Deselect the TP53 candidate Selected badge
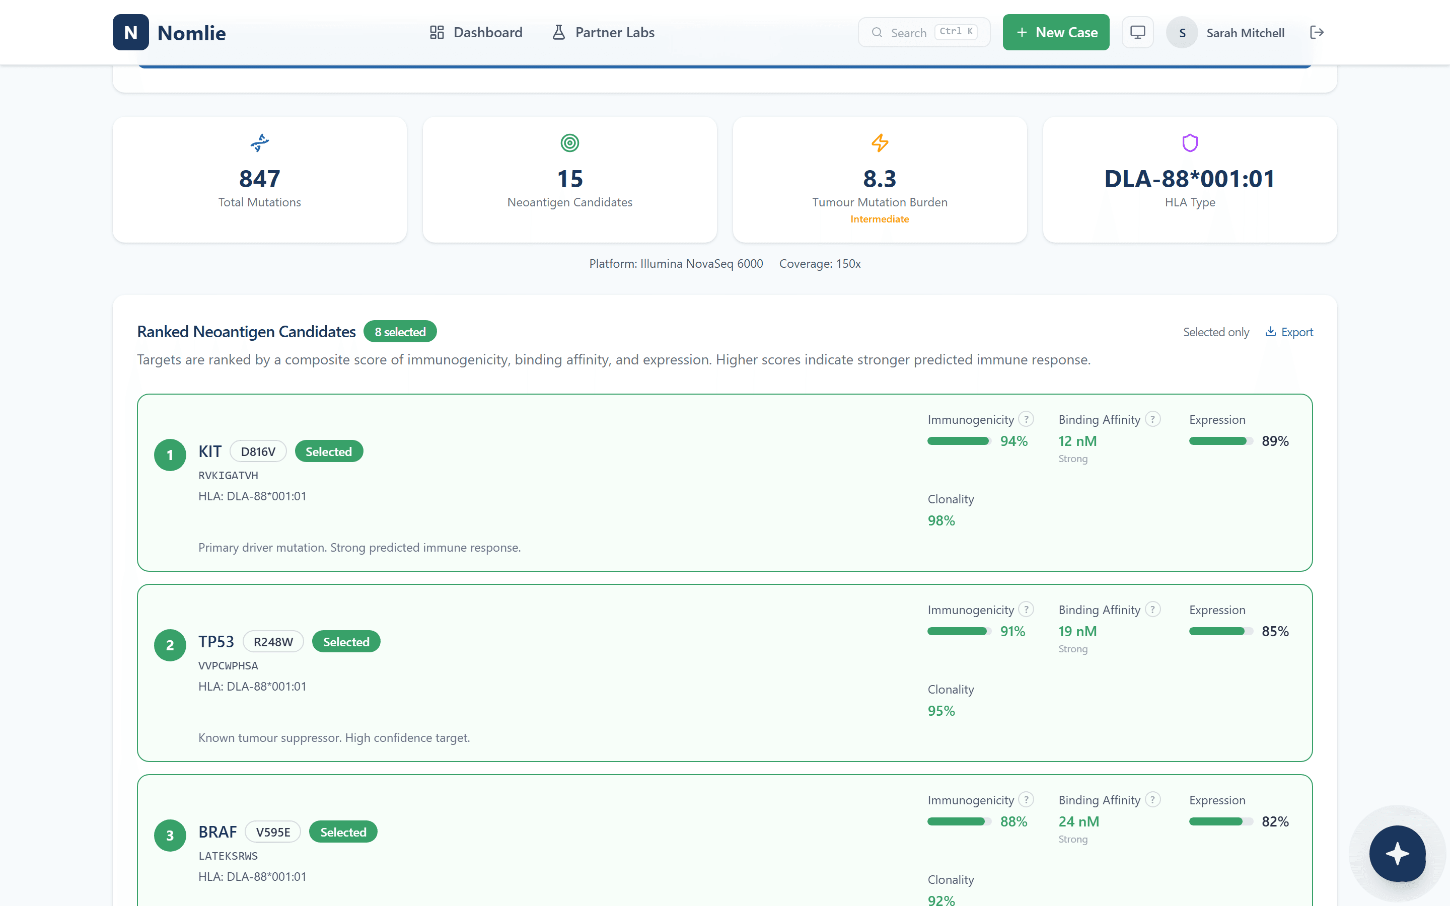Screen dimensions: 1450x906 pyautogui.click(x=346, y=642)
